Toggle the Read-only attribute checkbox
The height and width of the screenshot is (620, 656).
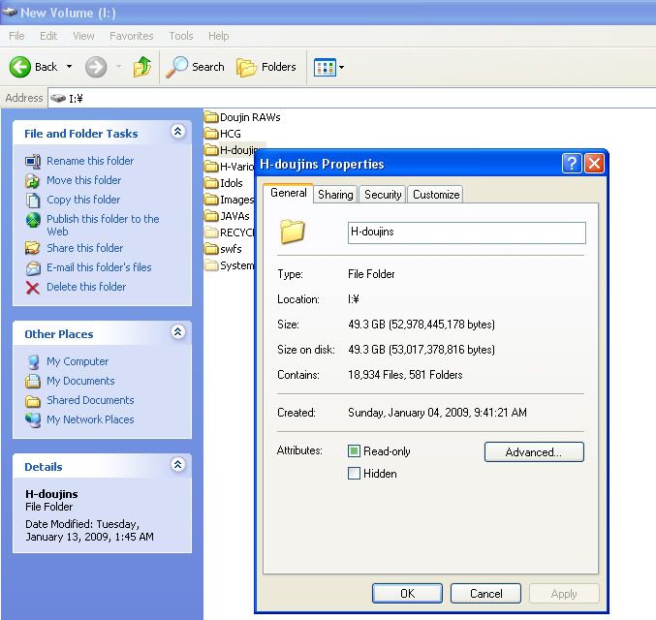(355, 451)
